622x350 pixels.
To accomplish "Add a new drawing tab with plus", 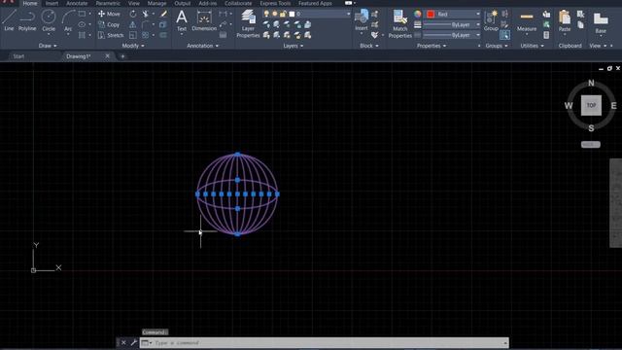I will [x=122, y=56].
